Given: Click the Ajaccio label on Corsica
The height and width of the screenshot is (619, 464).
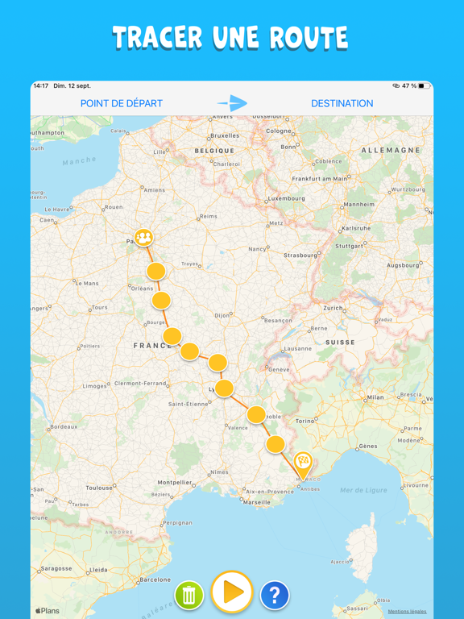Looking at the screenshot, I should point(340,562).
